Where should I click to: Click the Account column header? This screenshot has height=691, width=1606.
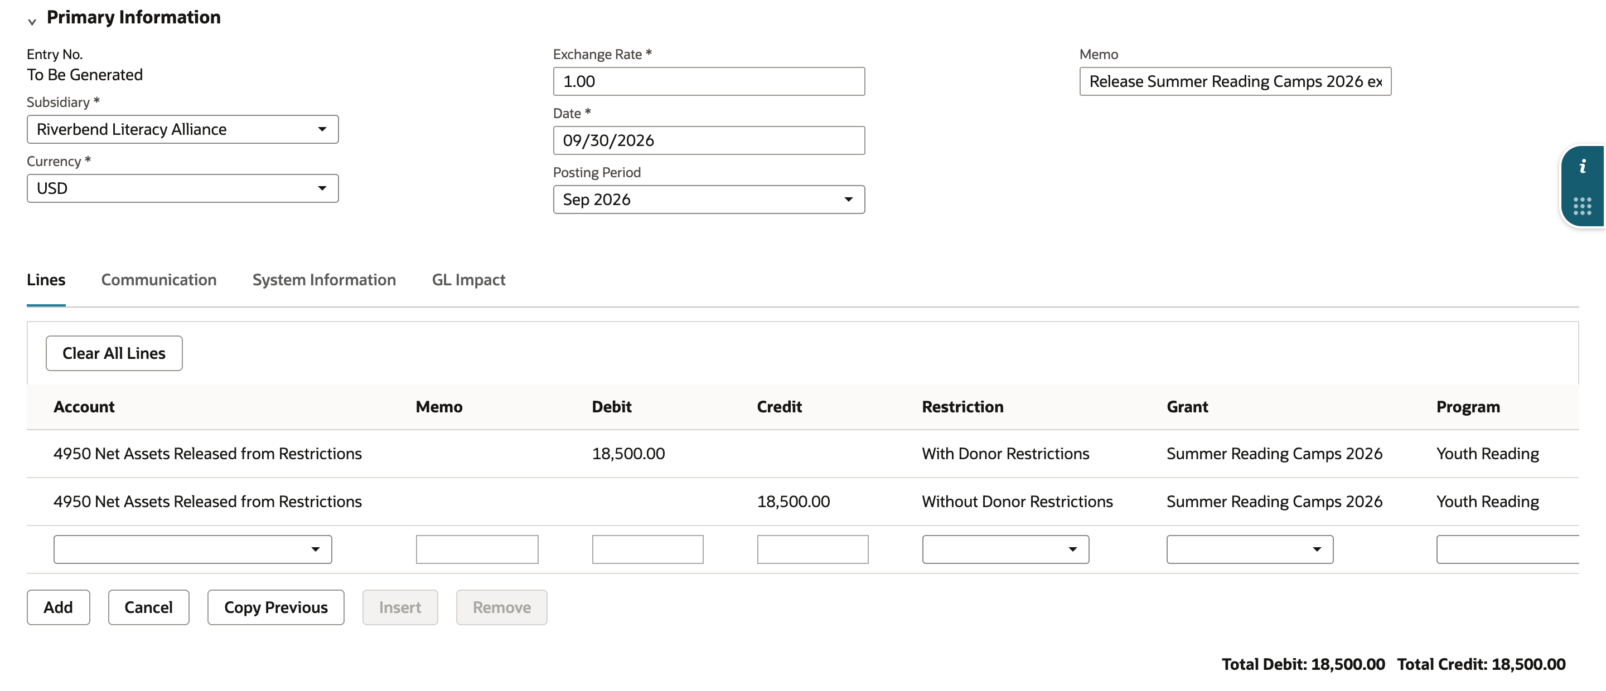coord(84,407)
